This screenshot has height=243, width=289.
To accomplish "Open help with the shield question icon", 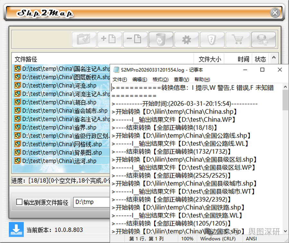I will (212, 39).
